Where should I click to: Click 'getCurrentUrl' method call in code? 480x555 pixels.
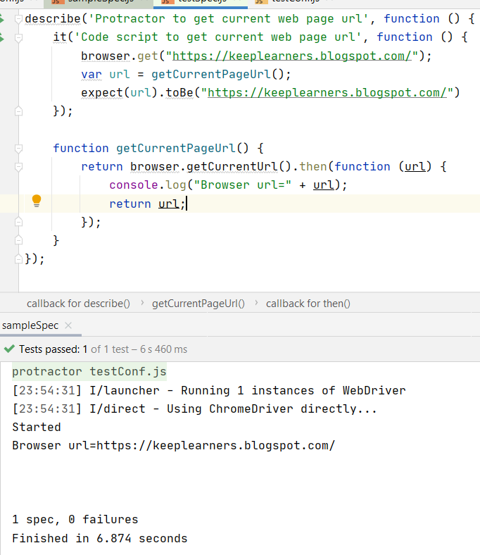232,167
